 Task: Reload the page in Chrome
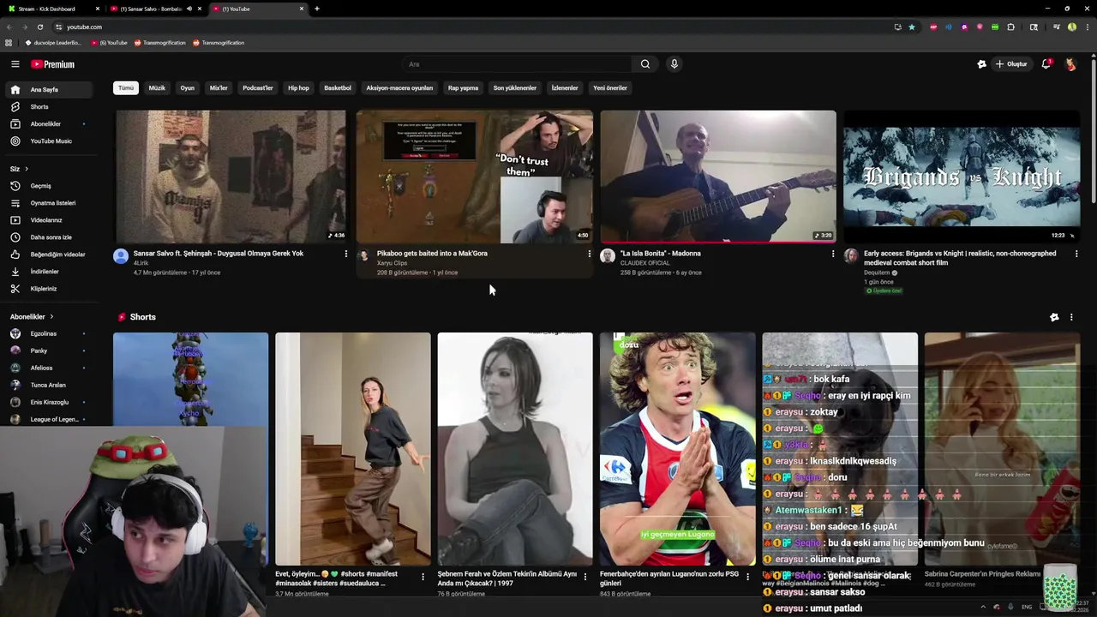tap(39, 27)
